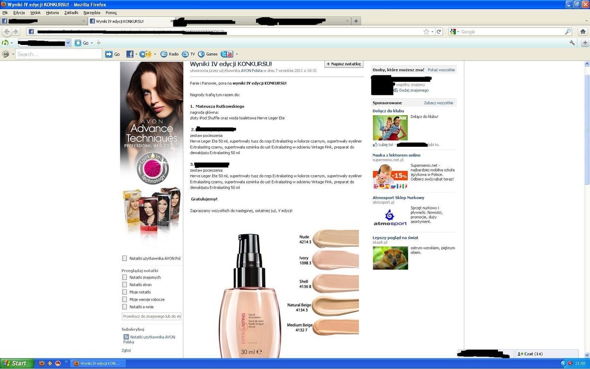Open Games from the toolbar
Screen dimensions: 590x369
point(207,54)
